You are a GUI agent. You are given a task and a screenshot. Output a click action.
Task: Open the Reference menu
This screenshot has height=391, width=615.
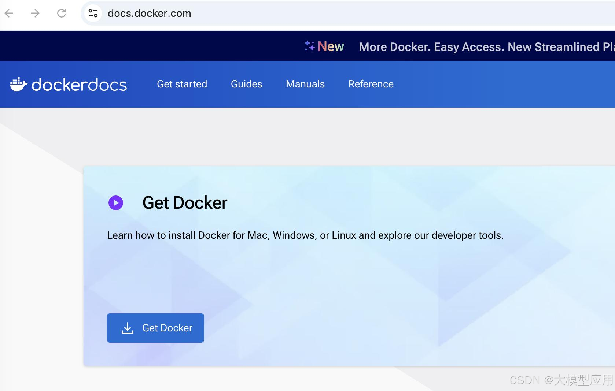click(x=371, y=84)
